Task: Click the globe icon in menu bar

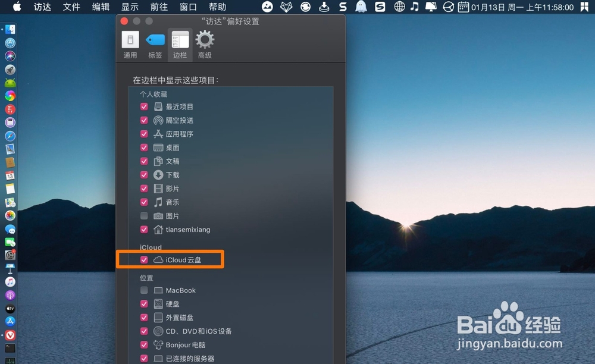Action: [x=399, y=7]
